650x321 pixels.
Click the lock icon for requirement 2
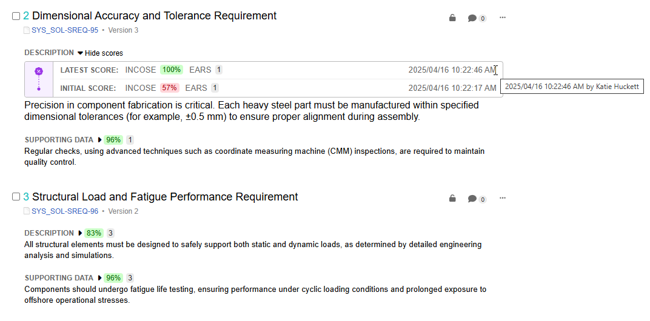coord(452,18)
